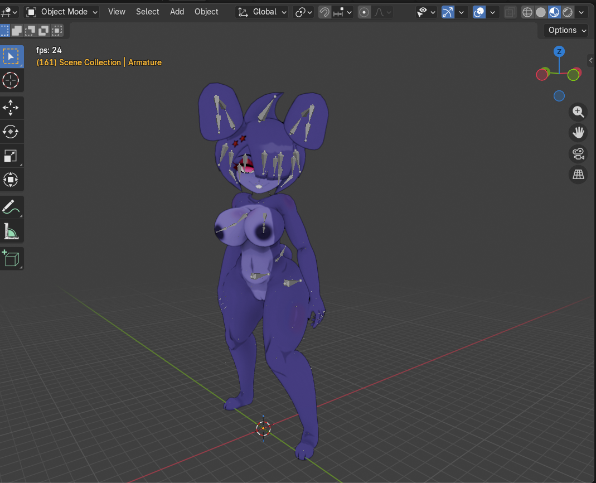Choose Intersect Selection mode icon
This screenshot has height=483, width=596.
57,31
